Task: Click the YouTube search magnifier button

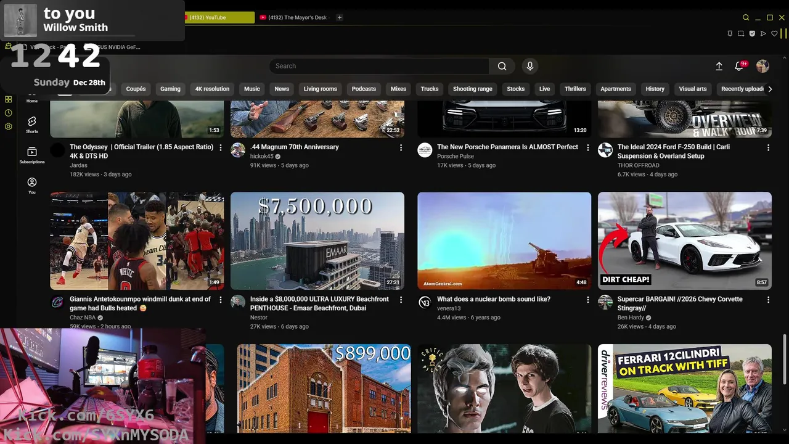Action: tap(502, 66)
